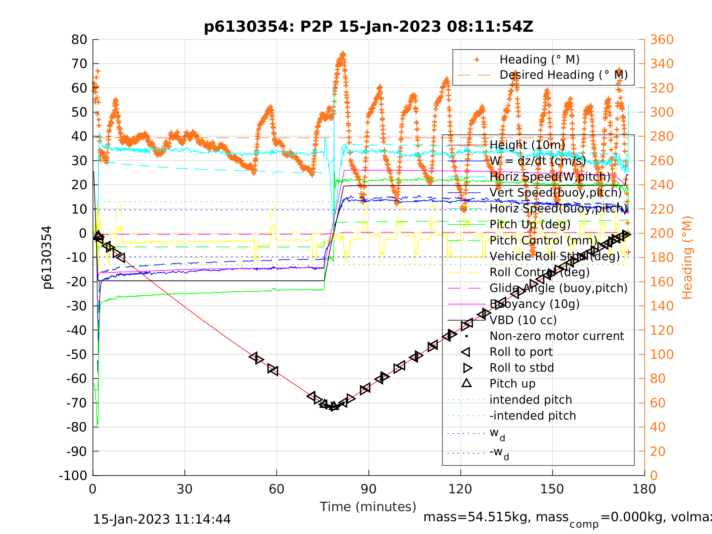Click the '-w d' legend label
This screenshot has width=712, height=534.
pos(499,453)
